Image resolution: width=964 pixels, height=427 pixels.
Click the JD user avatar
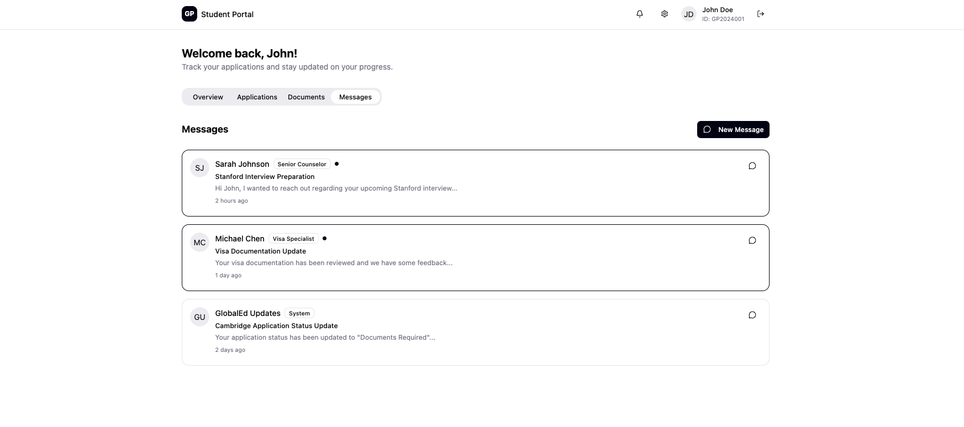point(688,14)
